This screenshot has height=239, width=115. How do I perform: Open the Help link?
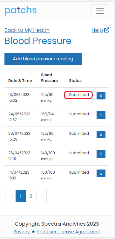97,30
